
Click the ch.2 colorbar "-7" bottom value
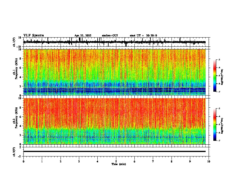click(219, 140)
